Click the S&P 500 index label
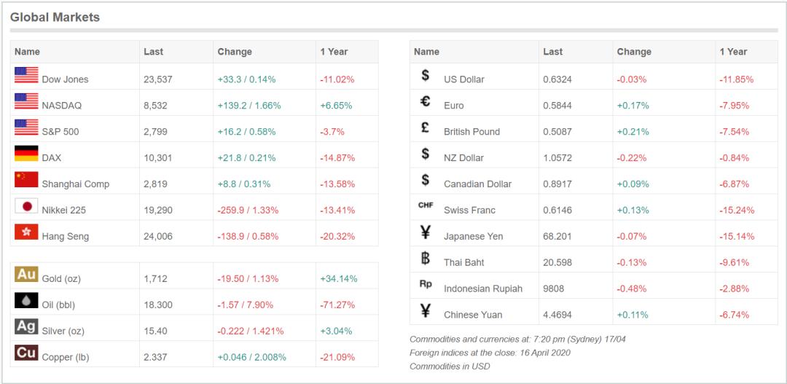The image size is (787, 384). coord(60,132)
